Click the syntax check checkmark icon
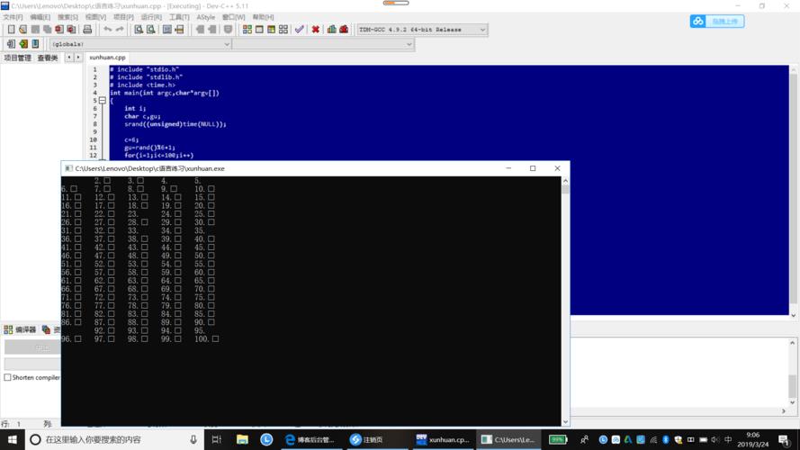 point(300,30)
